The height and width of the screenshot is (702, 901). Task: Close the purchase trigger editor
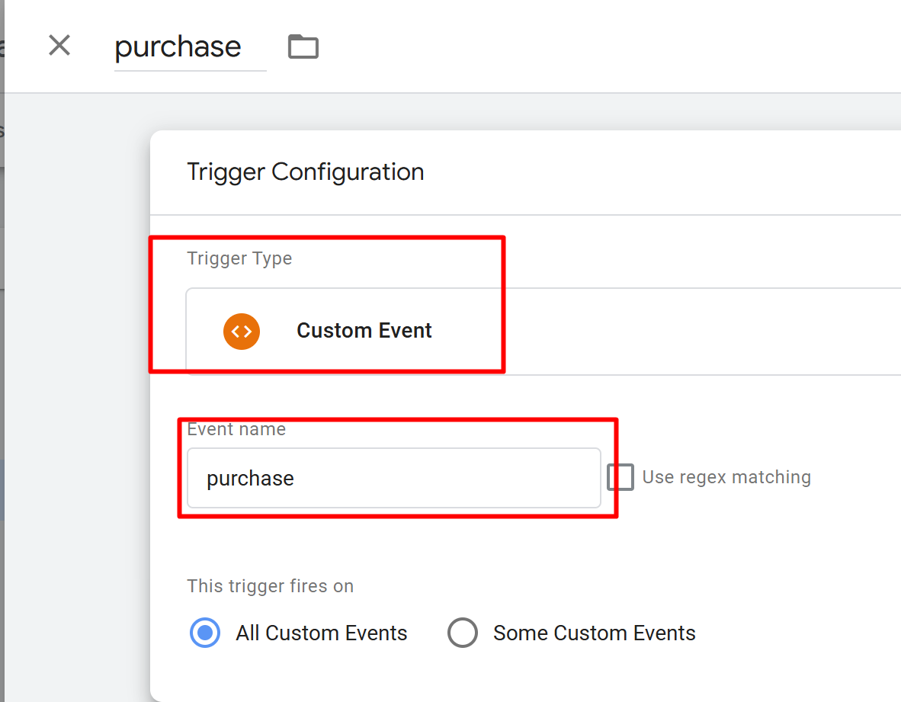(x=59, y=46)
